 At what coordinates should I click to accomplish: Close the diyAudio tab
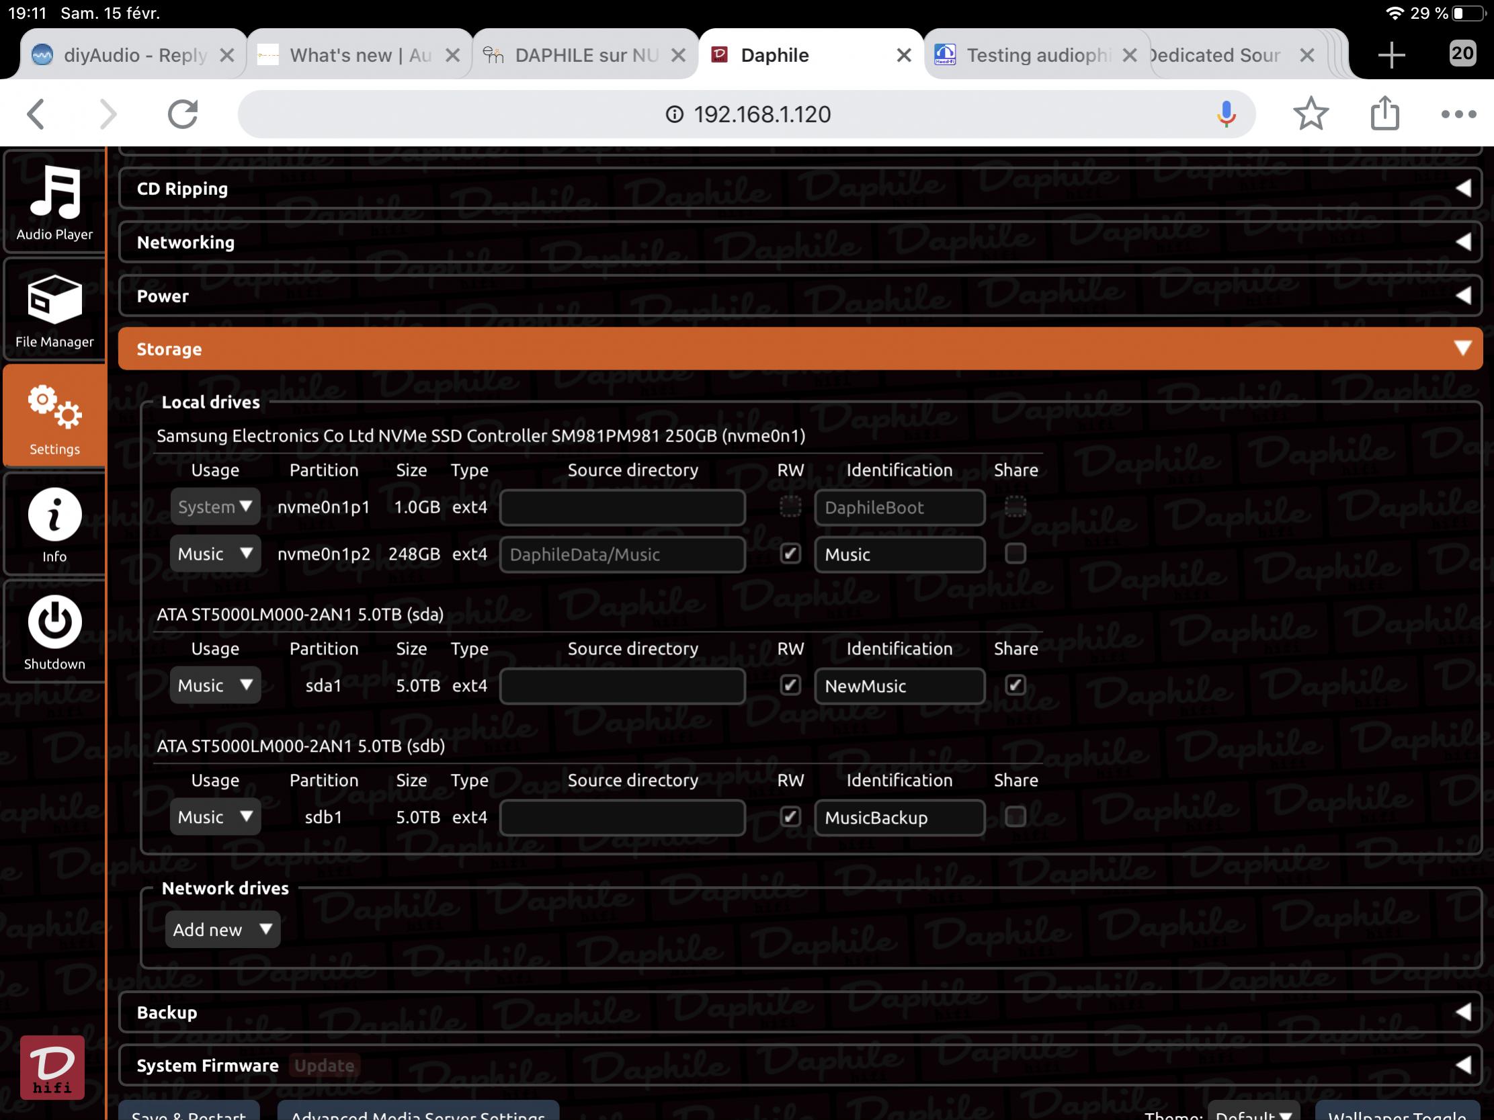(x=227, y=55)
